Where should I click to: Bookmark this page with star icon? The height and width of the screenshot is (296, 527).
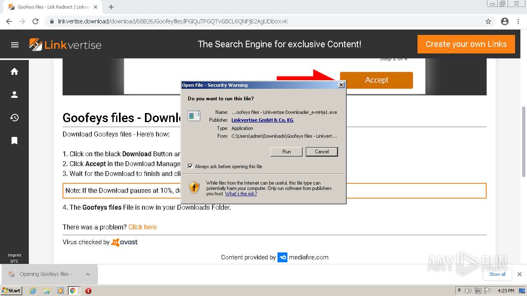click(x=488, y=21)
